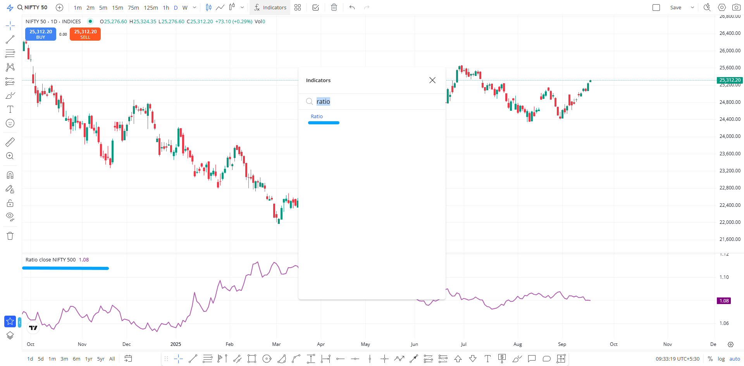744x366 pixels.
Task: Click the camera snapshot icon
Action: tap(736, 7)
